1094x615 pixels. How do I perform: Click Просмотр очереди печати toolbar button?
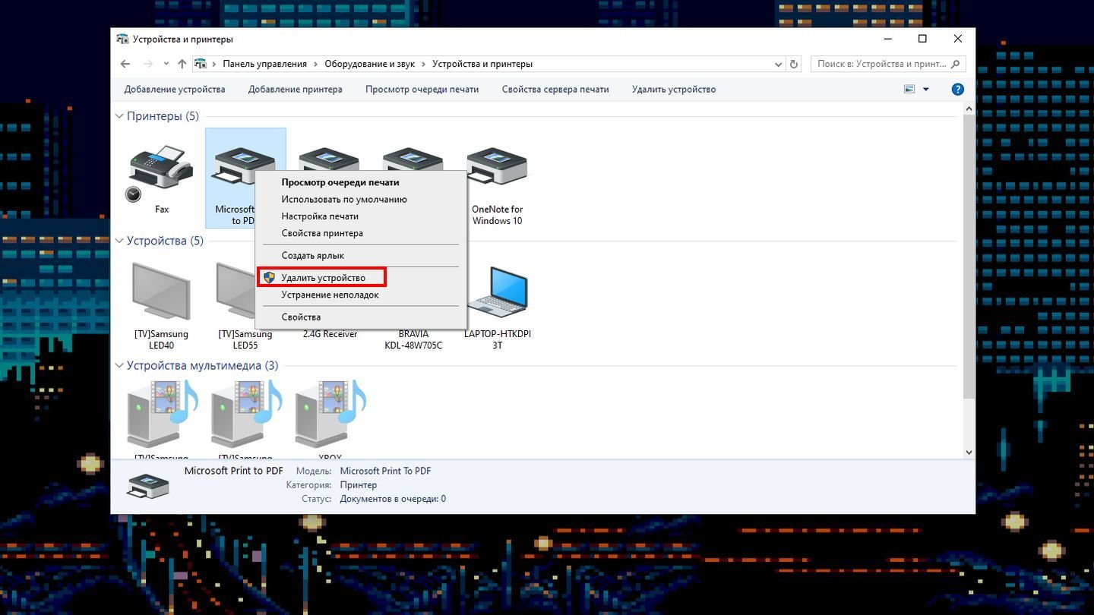(x=422, y=90)
